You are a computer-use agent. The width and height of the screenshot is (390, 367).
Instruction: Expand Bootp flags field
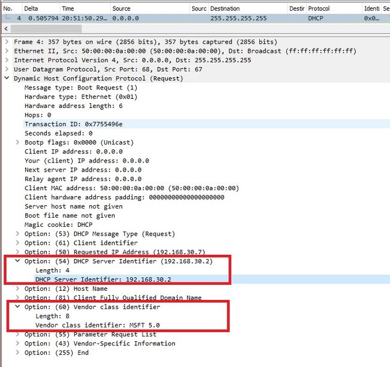pyautogui.click(x=17, y=142)
